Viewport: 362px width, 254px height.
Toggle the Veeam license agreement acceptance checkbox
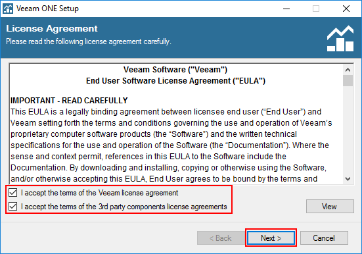pyautogui.click(x=12, y=192)
